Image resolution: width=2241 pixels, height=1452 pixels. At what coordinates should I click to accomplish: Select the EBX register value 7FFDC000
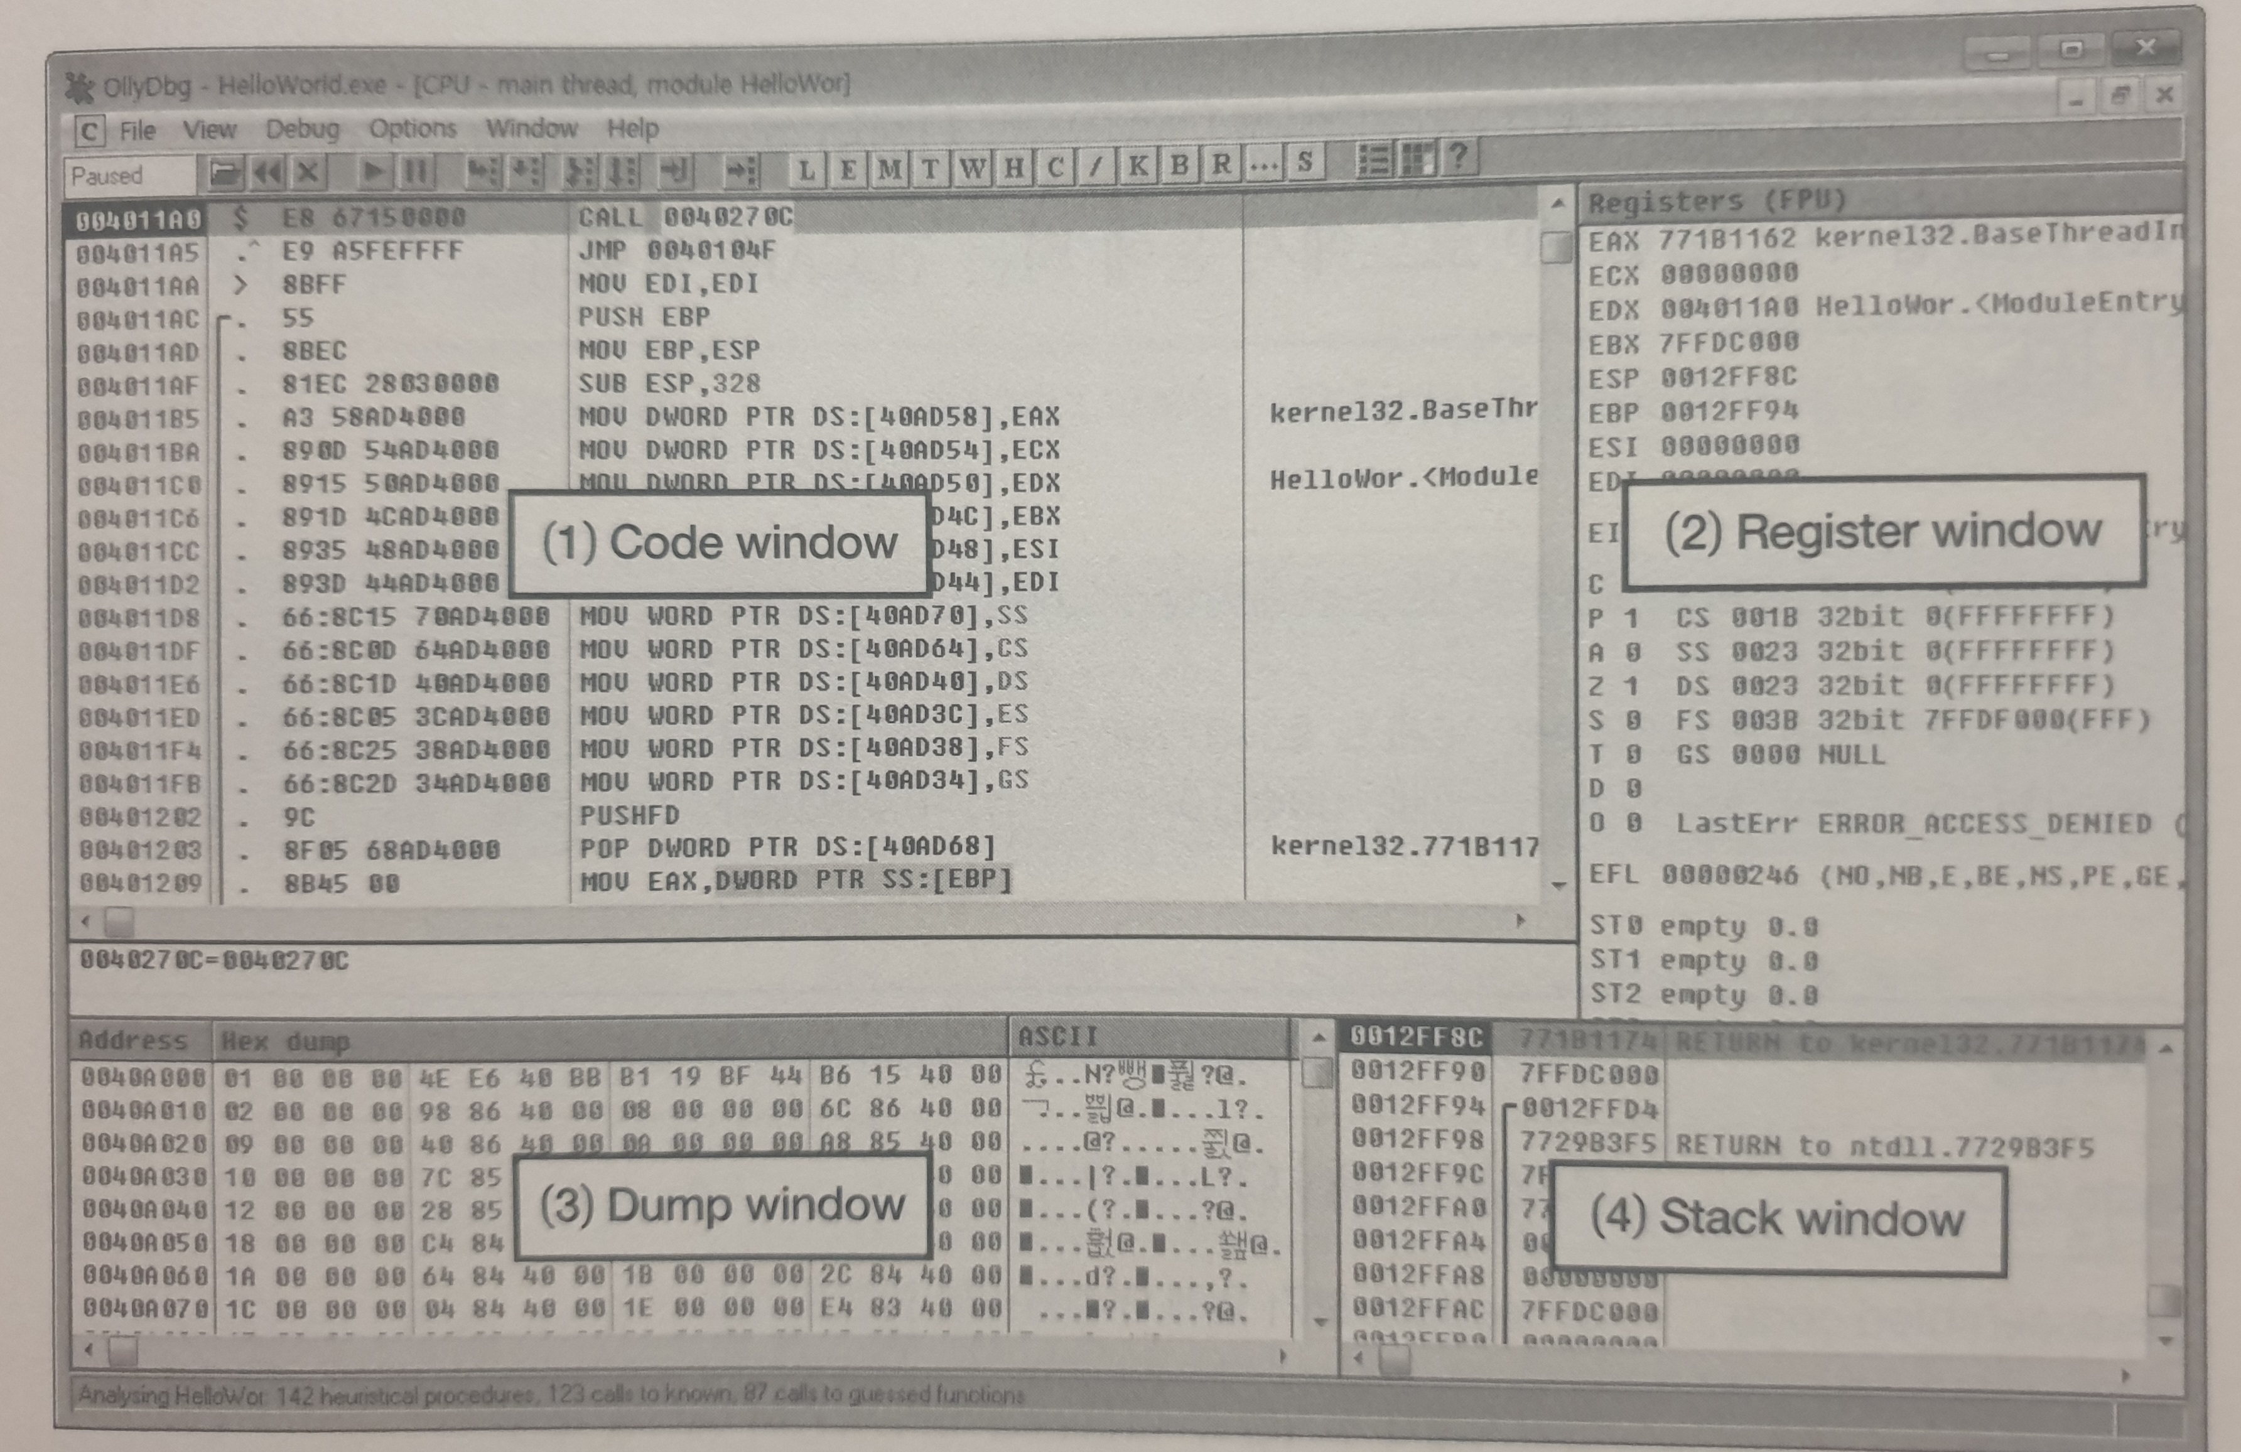(1729, 343)
